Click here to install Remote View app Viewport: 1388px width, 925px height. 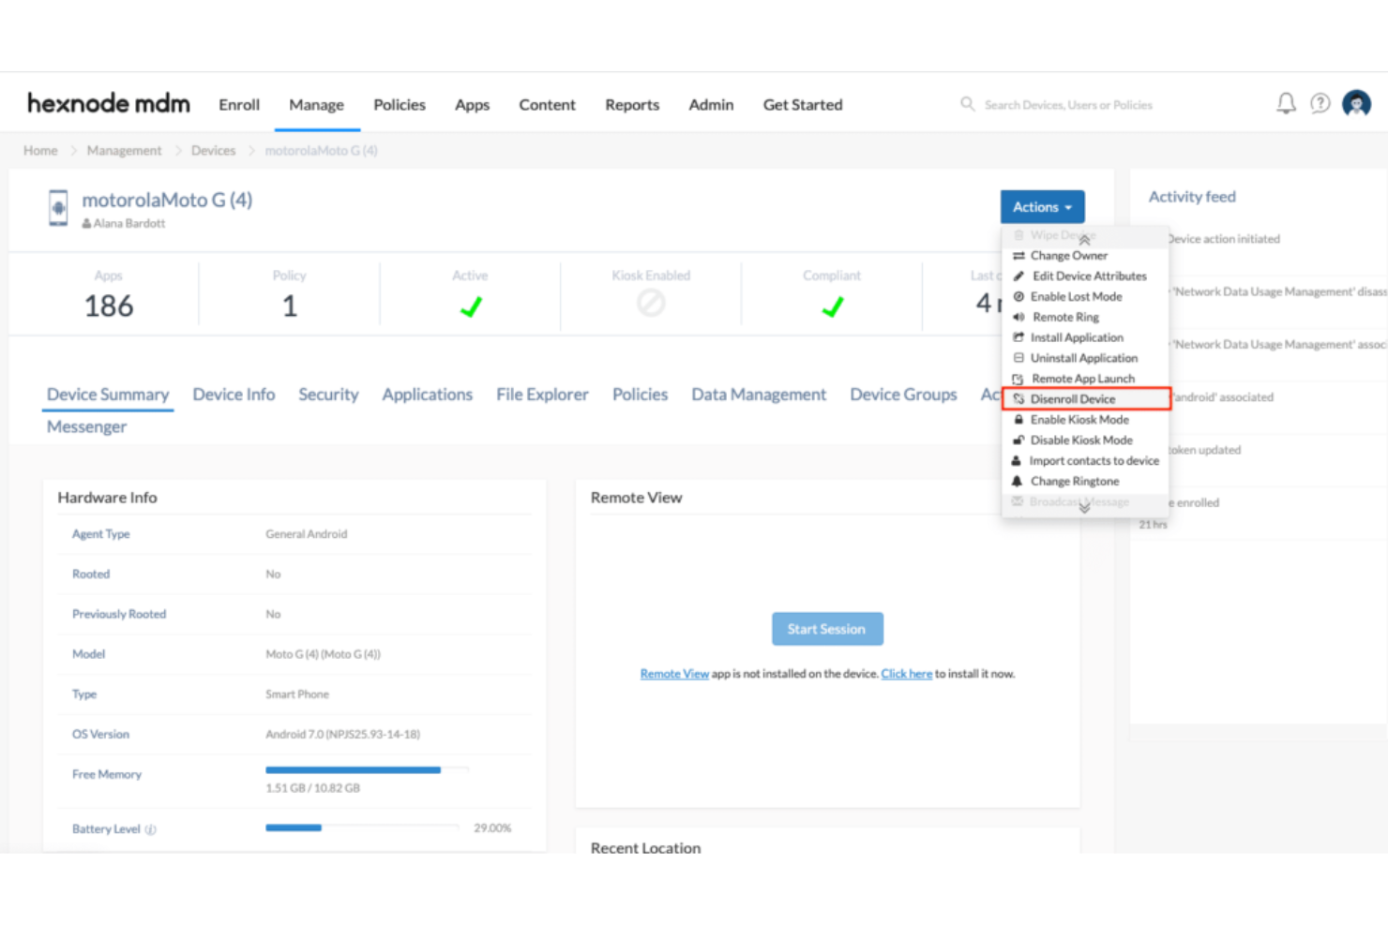[x=906, y=673]
